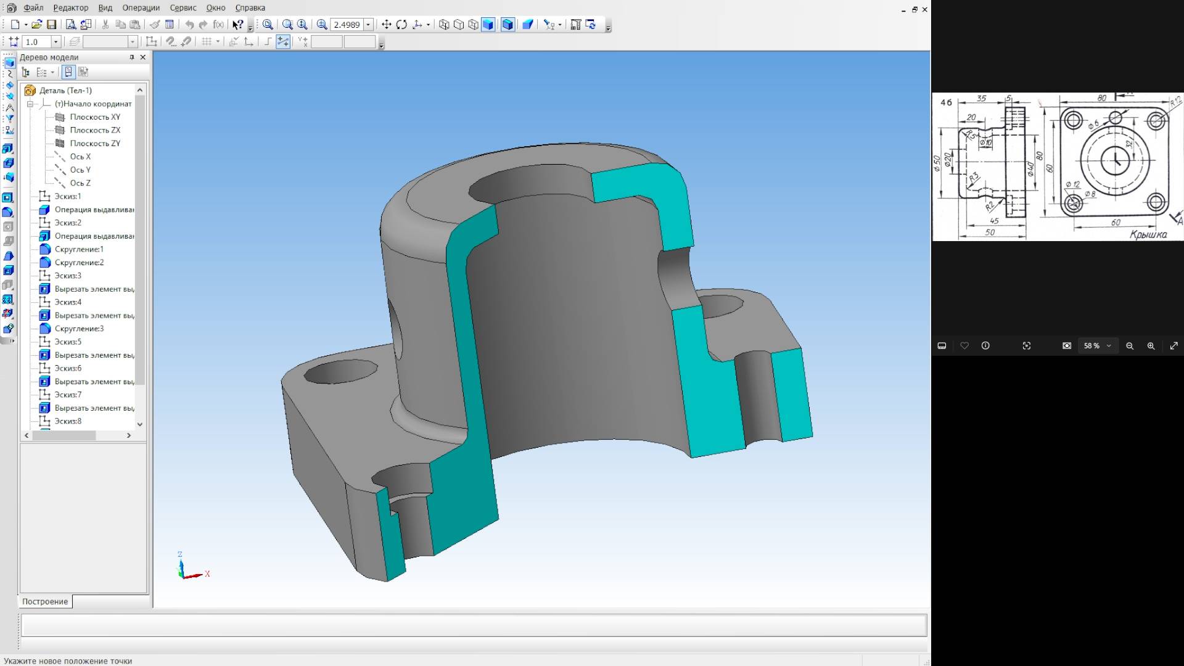The height and width of the screenshot is (666, 1184).
Task: Click the undo arrow in toolbar
Action: (x=189, y=25)
